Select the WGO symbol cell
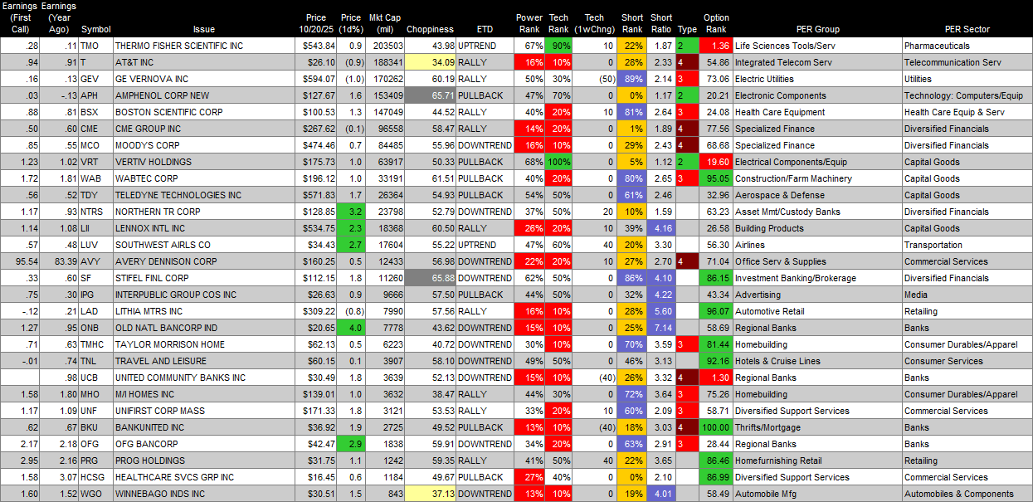This screenshot has width=1033, height=502. tap(95, 494)
